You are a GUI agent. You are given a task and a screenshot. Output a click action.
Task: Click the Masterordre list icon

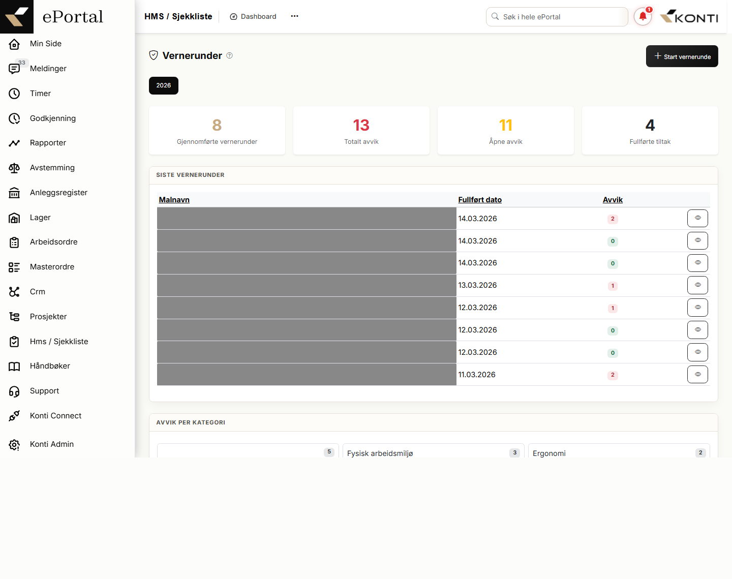pos(14,267)
